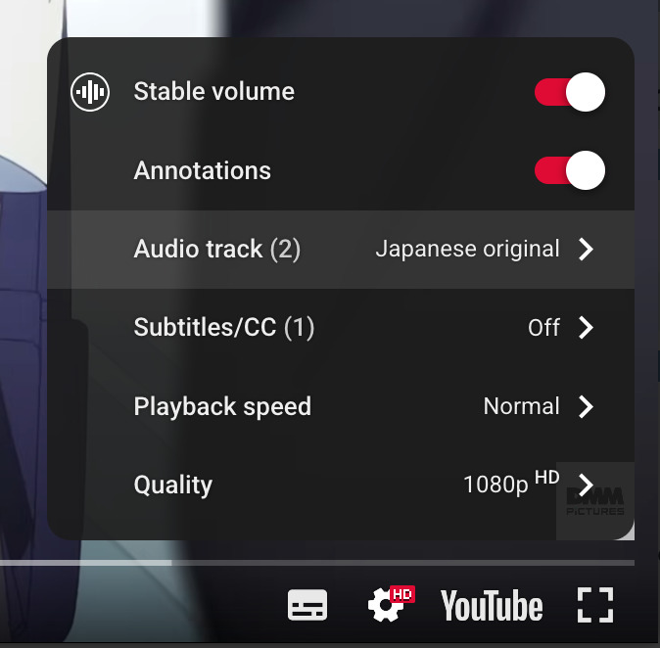Choose the Playback speed menu item

point(222,406)
